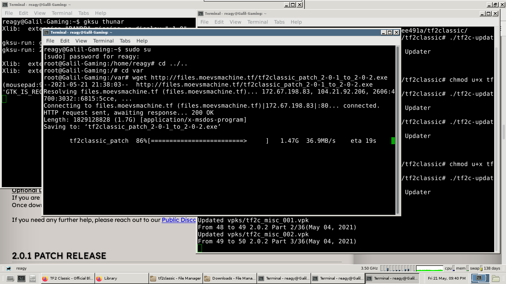506x284 pixels.
Task: Open Tabs menu in the front terminal window
Action: (125, 41)
